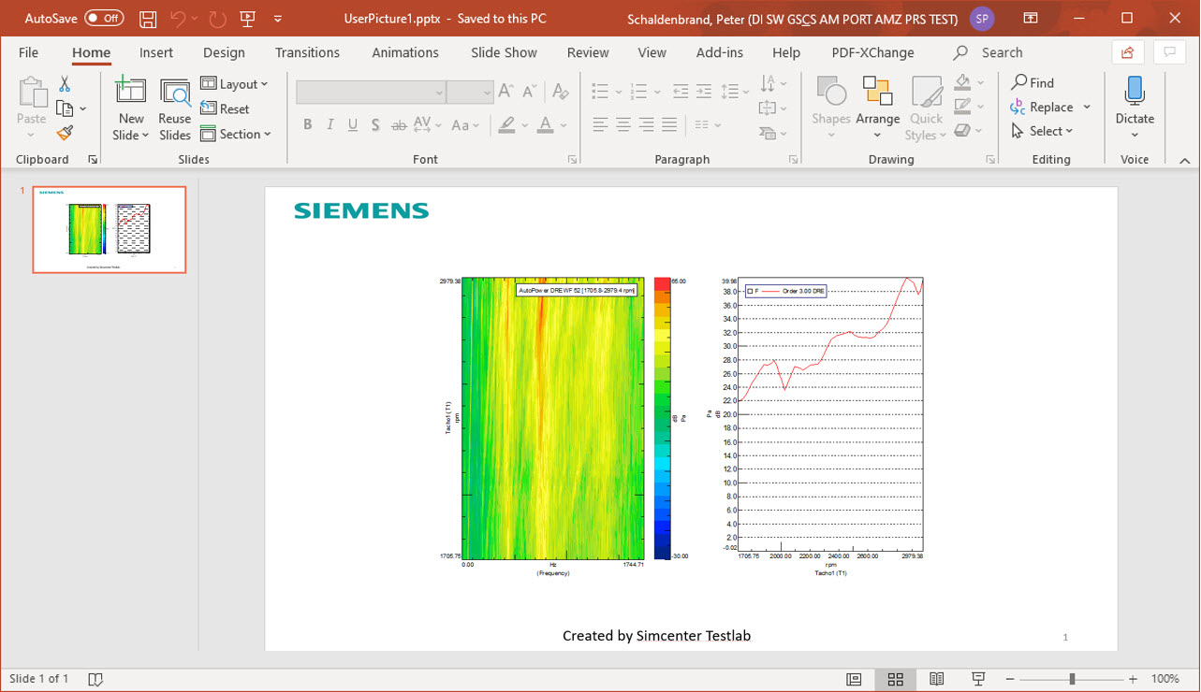
Task: Open the Insert tab
Action: point(156,53)
